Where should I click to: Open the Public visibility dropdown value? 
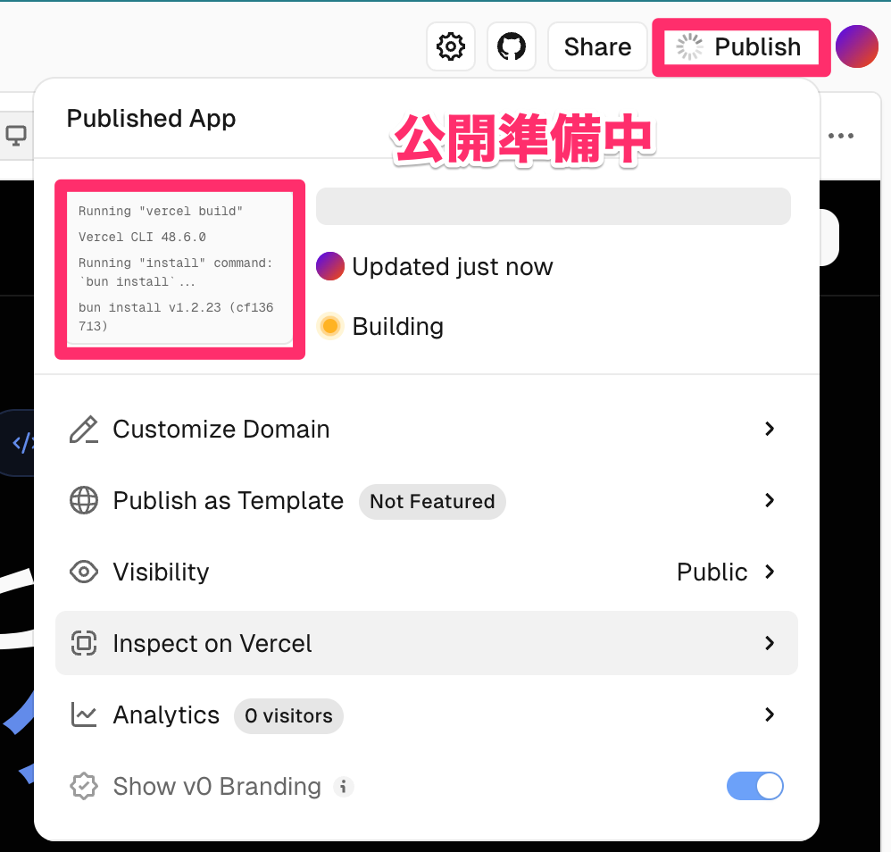pos(712,572)
